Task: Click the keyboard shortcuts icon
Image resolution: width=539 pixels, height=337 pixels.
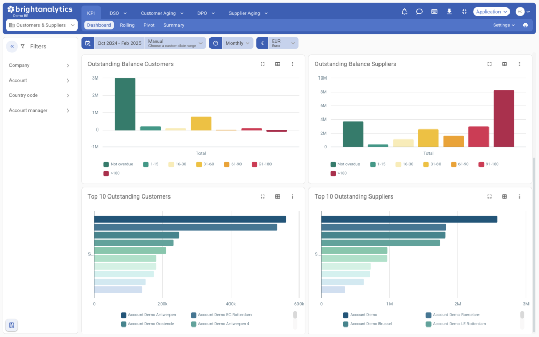Action: click(434, 12)
